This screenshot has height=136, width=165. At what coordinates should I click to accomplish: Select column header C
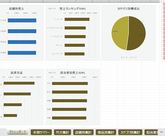(27, 1)
